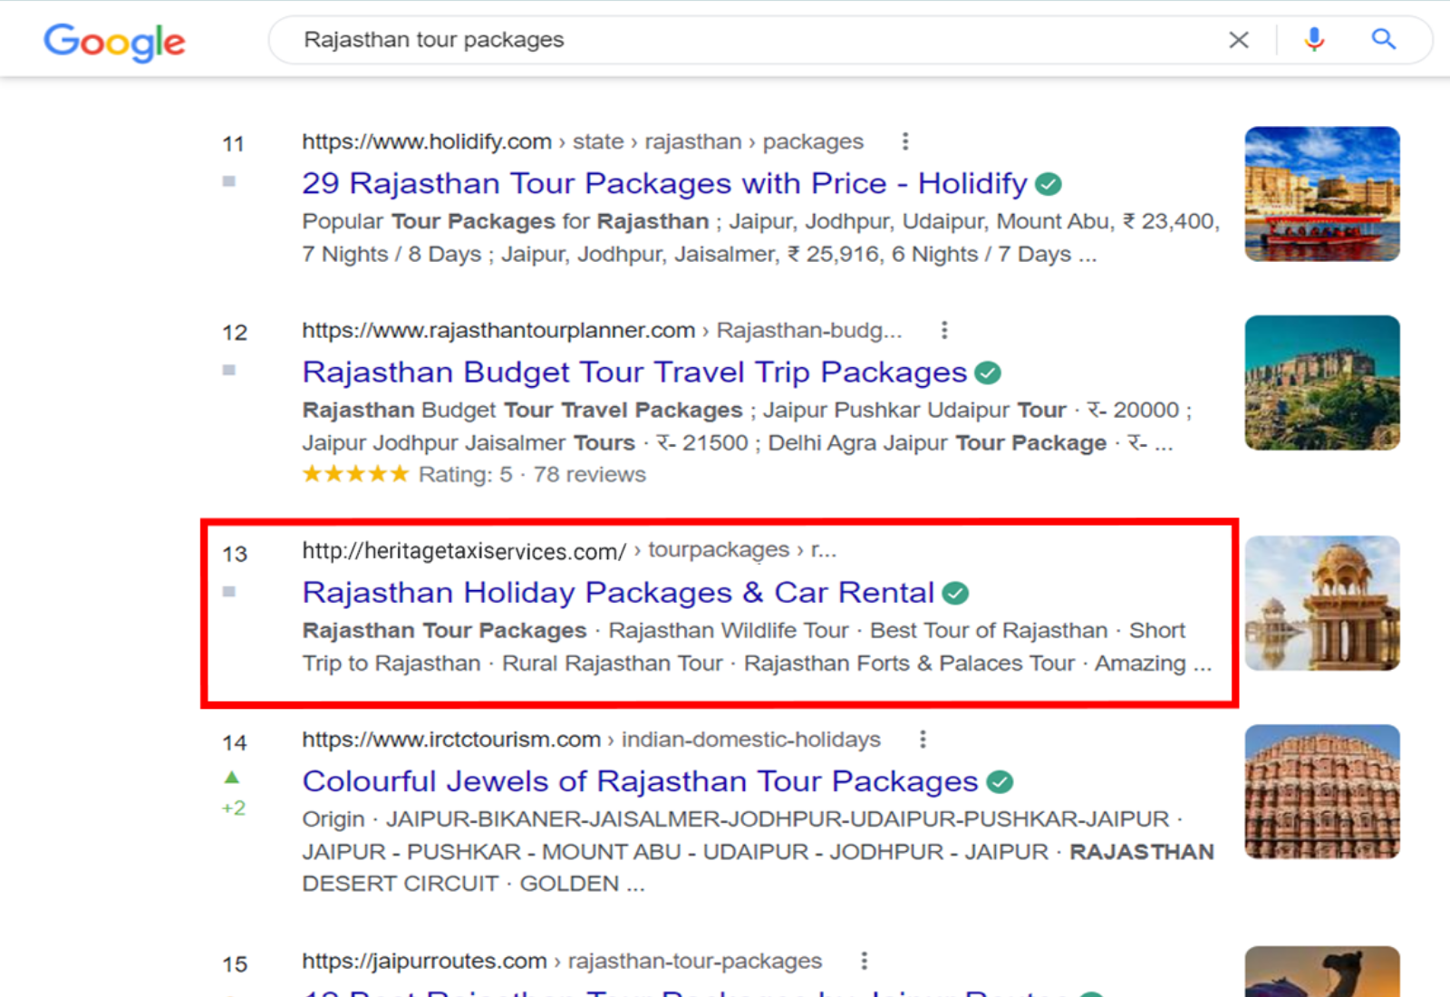
Task: Click the 78 reviews rating link
Action: (x=590, y=473)
